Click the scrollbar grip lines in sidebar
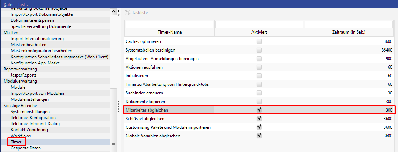 pos(113,143)
